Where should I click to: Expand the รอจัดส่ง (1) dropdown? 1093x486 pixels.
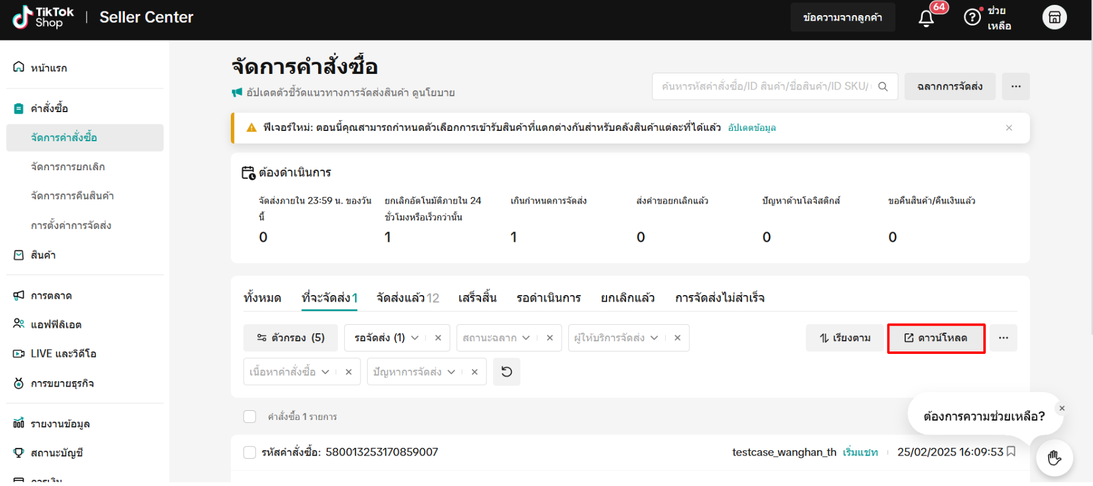pyautogui.click(x=415, y=338)
